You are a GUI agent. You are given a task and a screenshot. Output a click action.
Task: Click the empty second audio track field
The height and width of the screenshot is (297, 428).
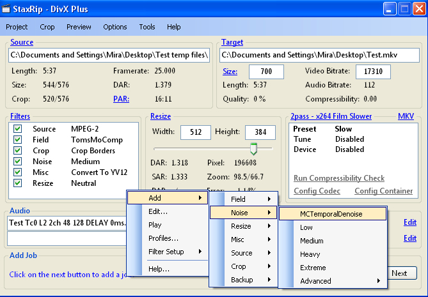[67, 239]
